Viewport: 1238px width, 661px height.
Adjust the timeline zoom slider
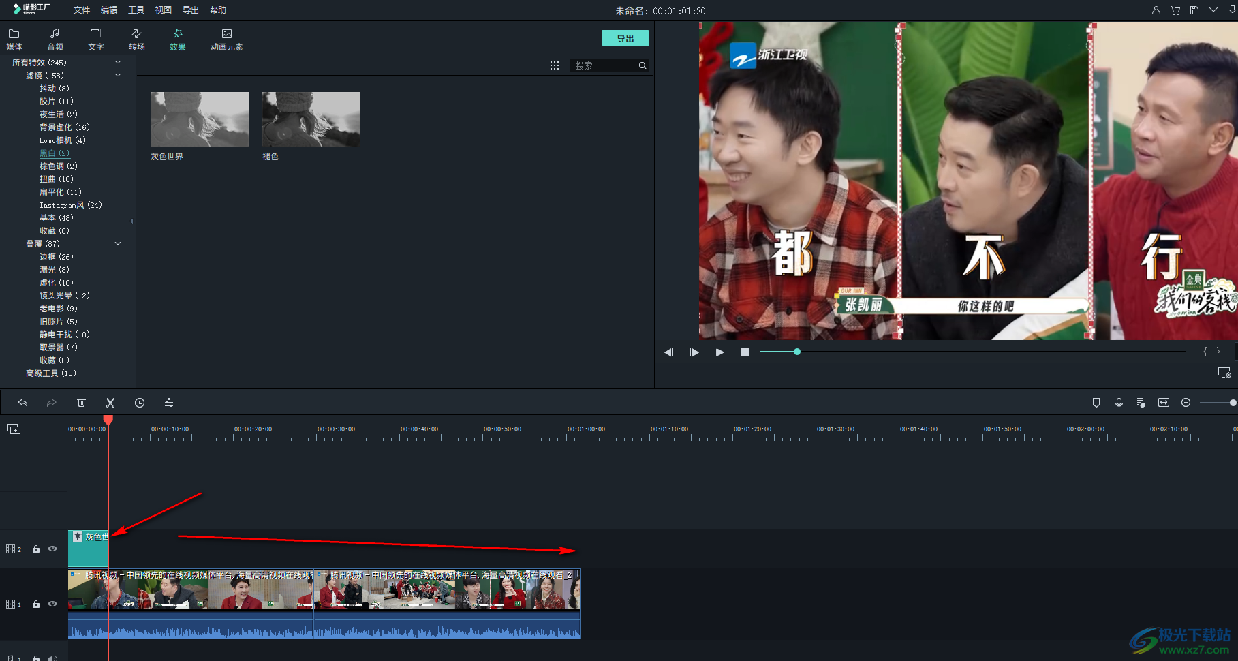1218,403
